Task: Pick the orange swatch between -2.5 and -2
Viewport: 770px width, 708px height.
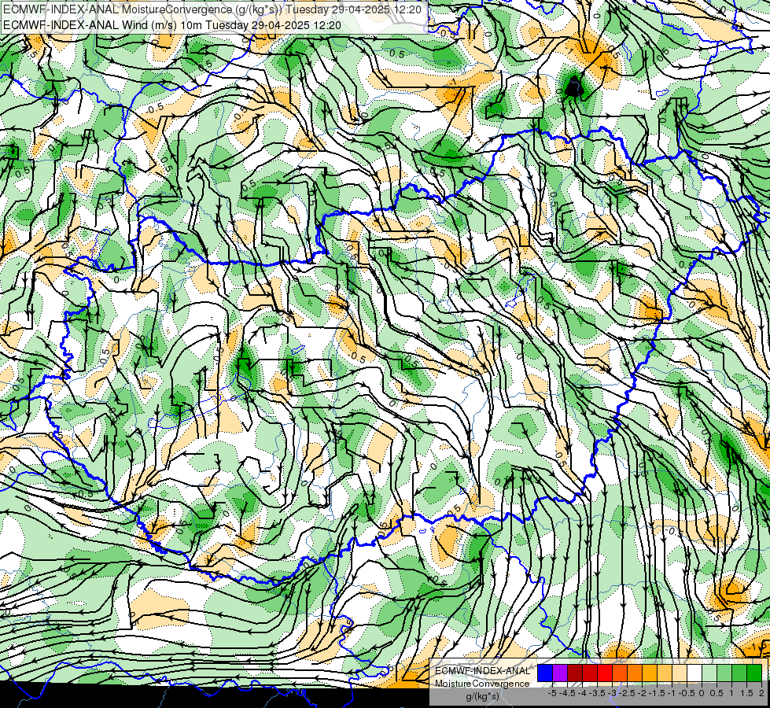Action: (x=635, y=673)
